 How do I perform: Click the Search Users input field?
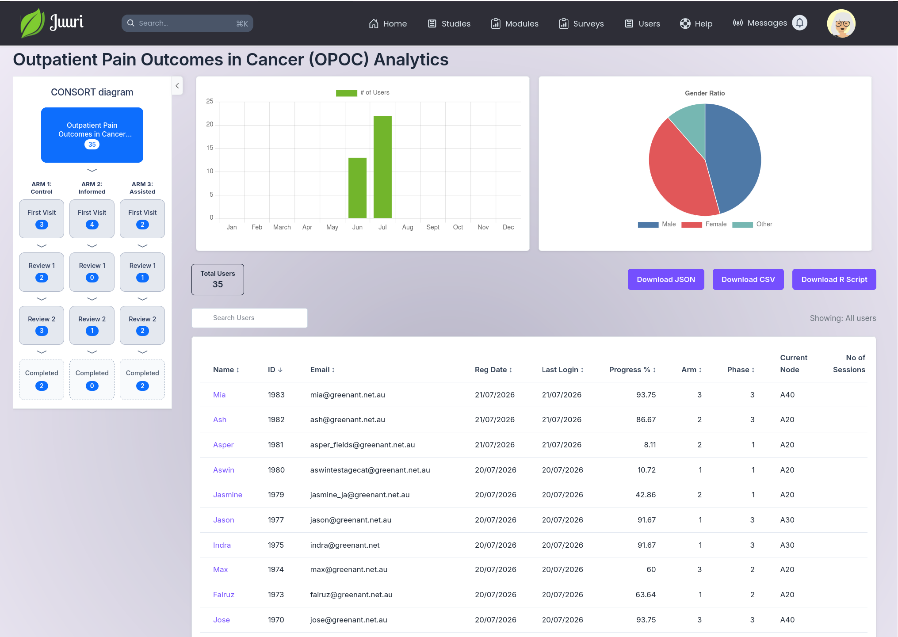click(249, 318)
